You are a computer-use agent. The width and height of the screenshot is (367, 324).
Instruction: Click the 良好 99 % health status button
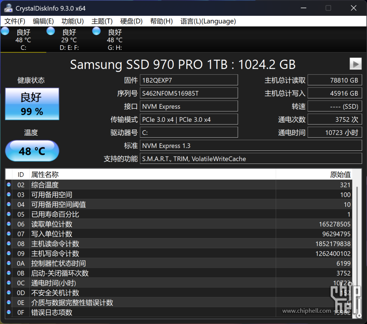tap(32, 104)
